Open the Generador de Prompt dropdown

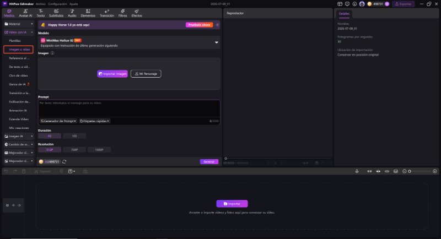58,121
